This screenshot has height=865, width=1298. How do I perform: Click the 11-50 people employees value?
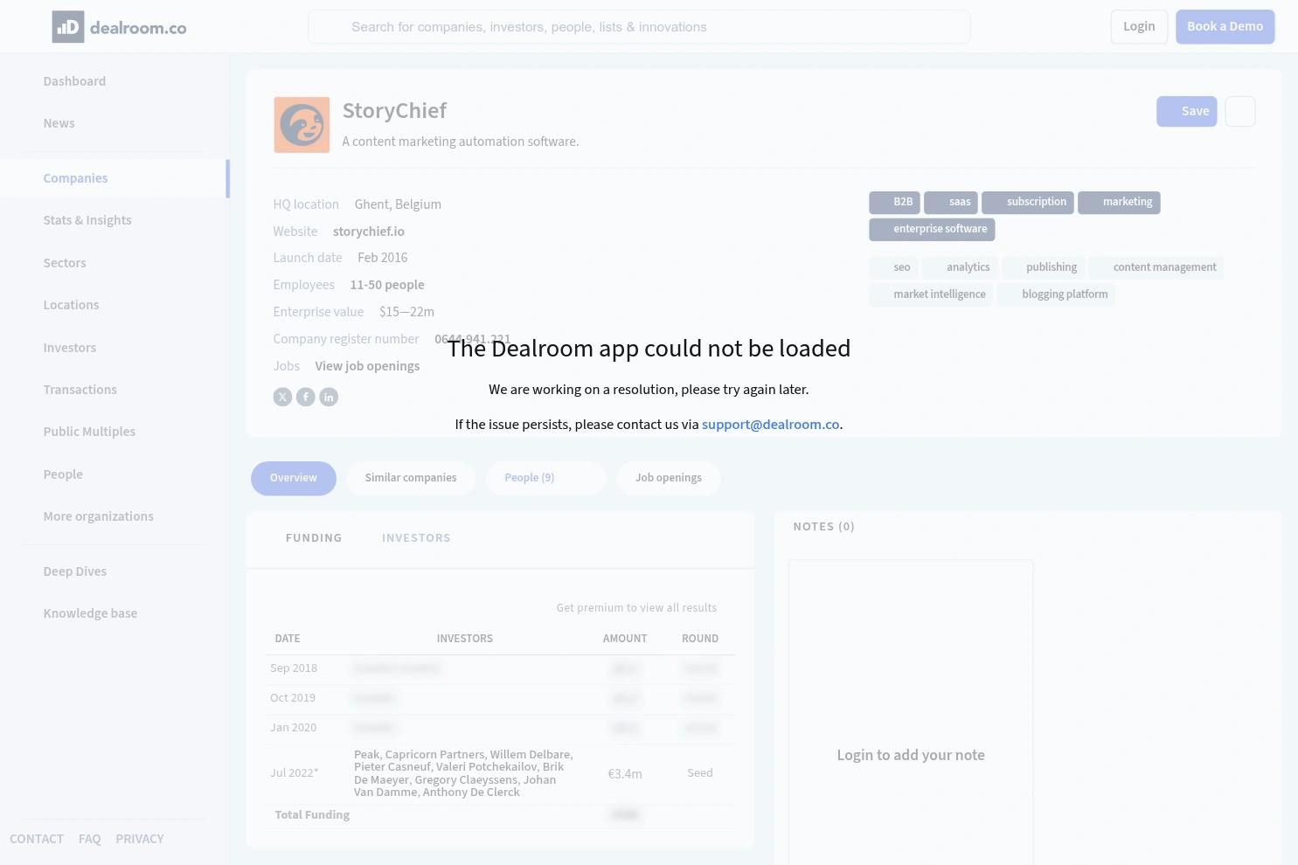[x=387, y=285]
